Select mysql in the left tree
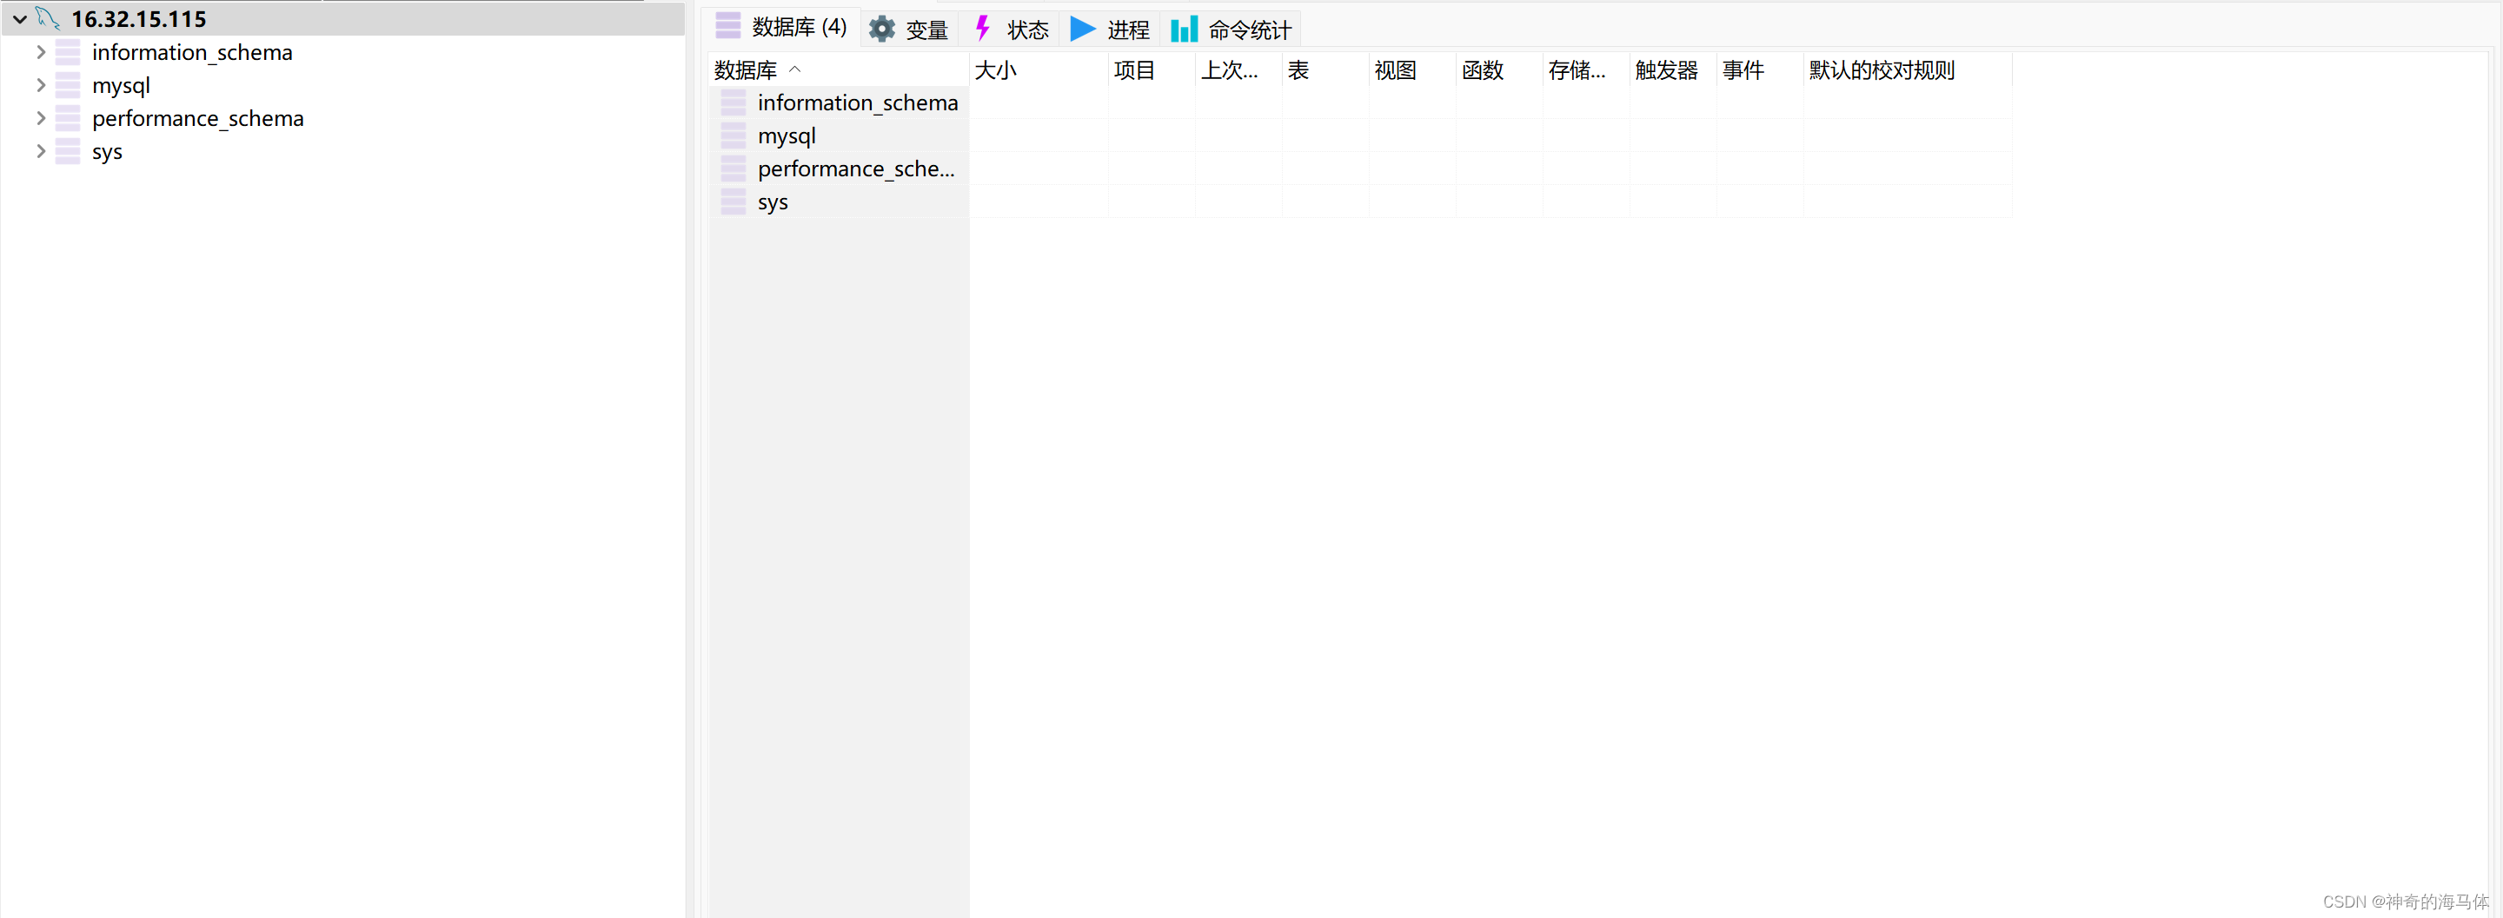 [x=122, y=85]
